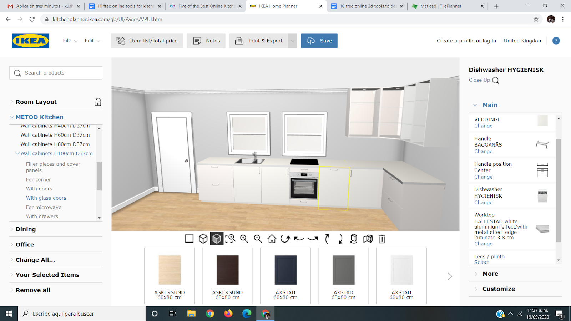
Task: Collapse Wall cabinets H100cm D37cm
Action: tap(56, 153)
